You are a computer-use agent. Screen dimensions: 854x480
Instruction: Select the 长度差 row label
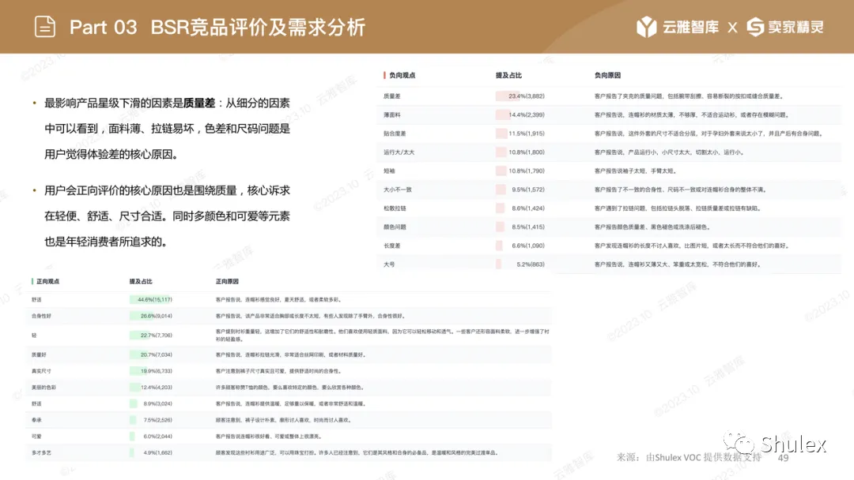pos(391,246)
